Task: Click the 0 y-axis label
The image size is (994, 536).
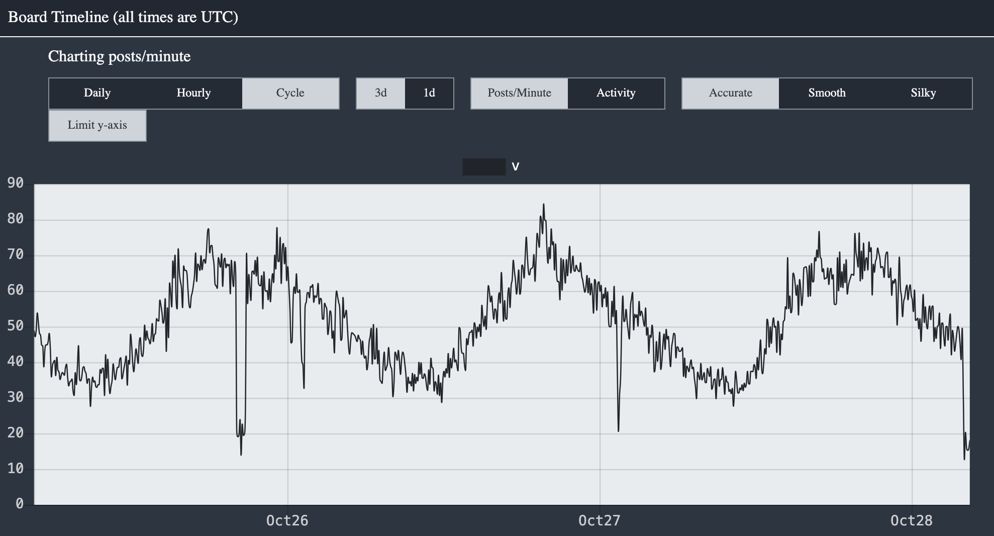Action: [x=20, y=504]
